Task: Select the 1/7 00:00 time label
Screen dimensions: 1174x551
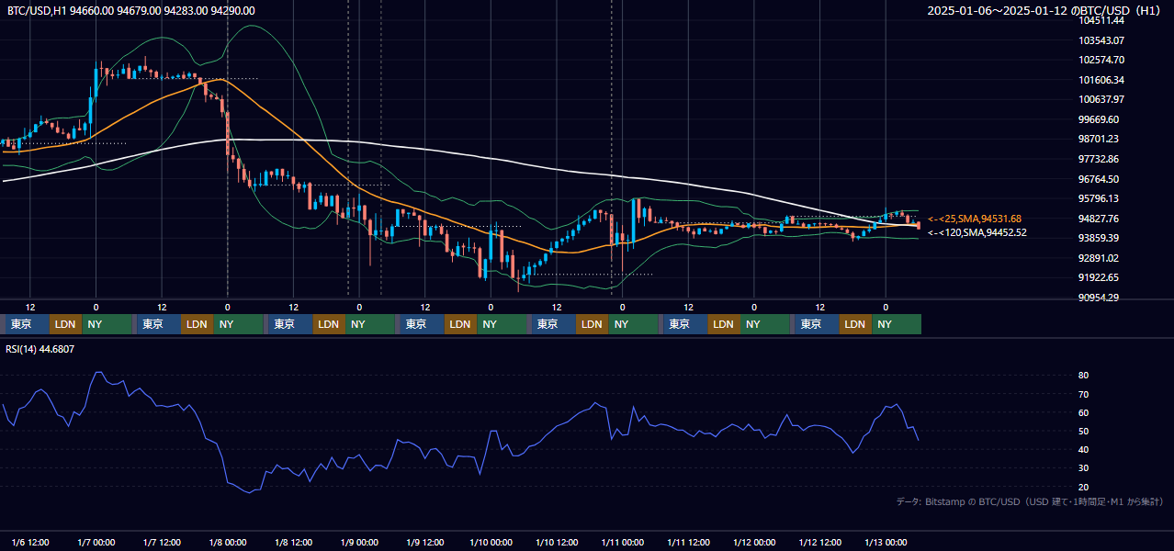Action: (96, 543)
